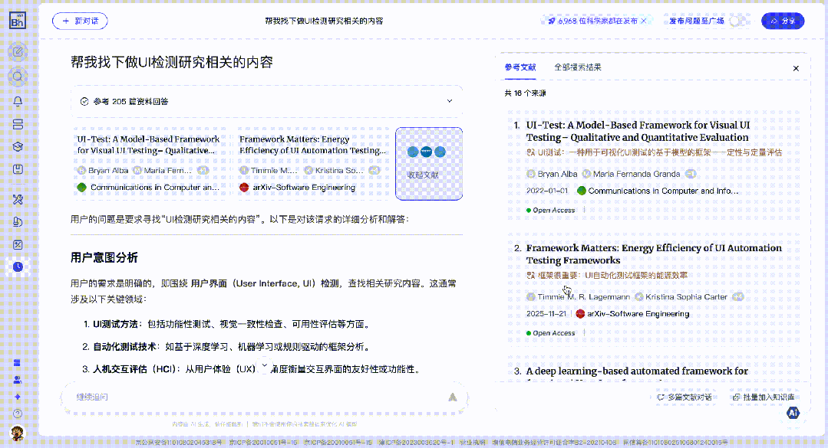The width and height of the screenshot is (828, 448).
Task: Click the 批量加入知识库 button
Action: pos(763,397)
